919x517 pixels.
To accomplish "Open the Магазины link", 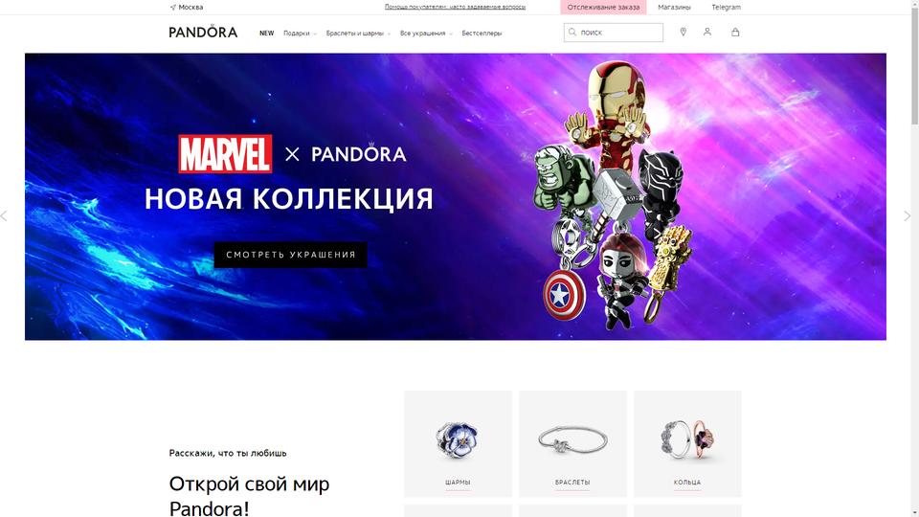I will coord(674,7).
